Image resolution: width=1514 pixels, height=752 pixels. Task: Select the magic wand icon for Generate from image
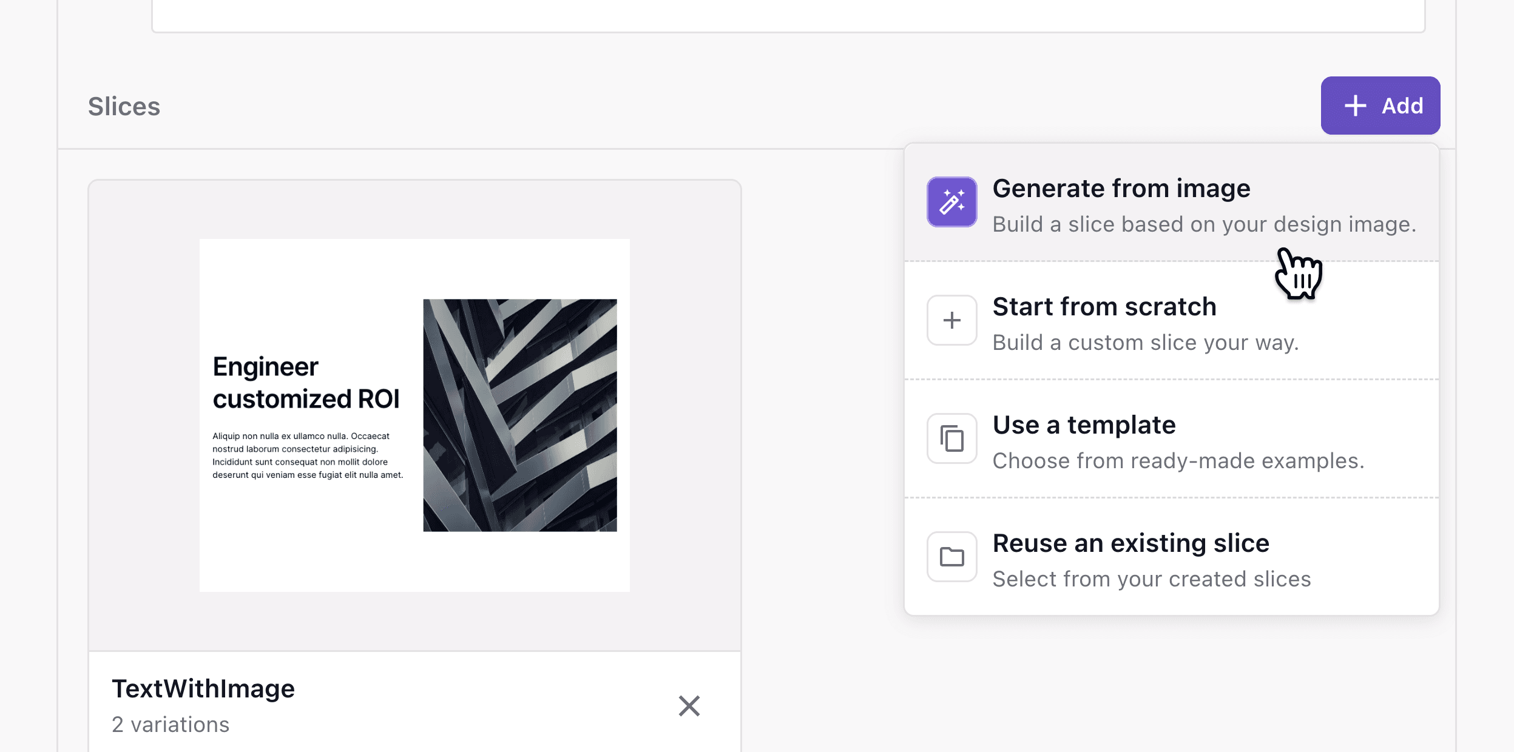coord(951,202)
